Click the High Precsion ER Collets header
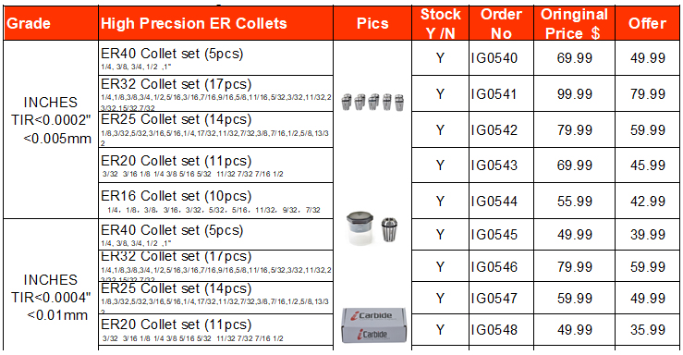 tap(216, 23)
